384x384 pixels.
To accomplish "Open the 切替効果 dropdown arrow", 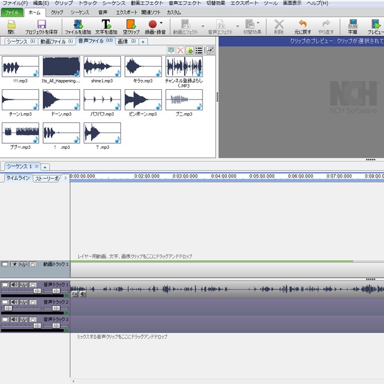I will coord(258,23).
